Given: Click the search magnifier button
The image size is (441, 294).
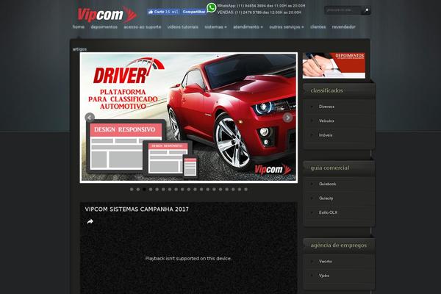Looking at the screenshot, I should pyautogui.click(x=366, y=10).
